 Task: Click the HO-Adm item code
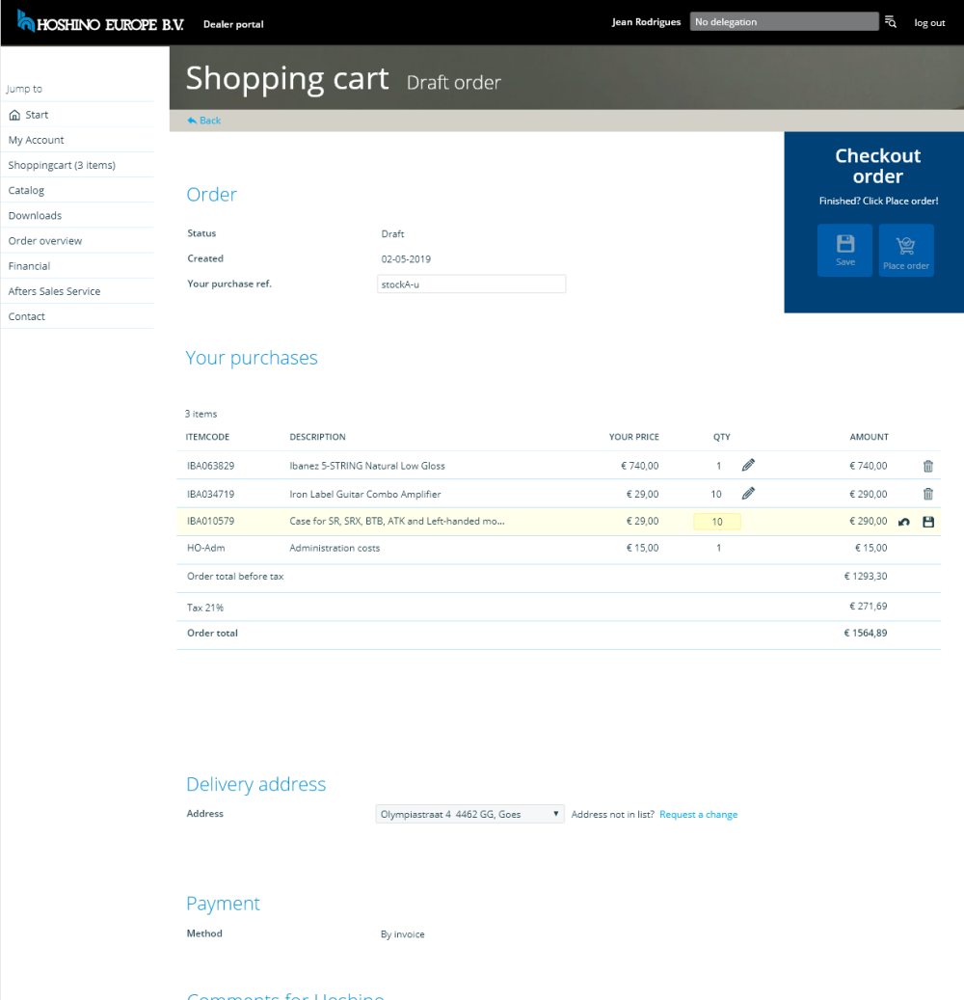(x=205, y=548)
